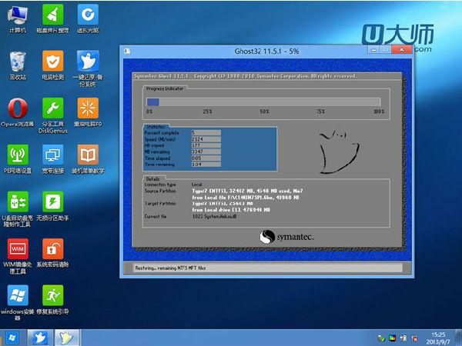Switch to active Ghost32 taskbar button

pyautogui.click(x=69, y=338)
